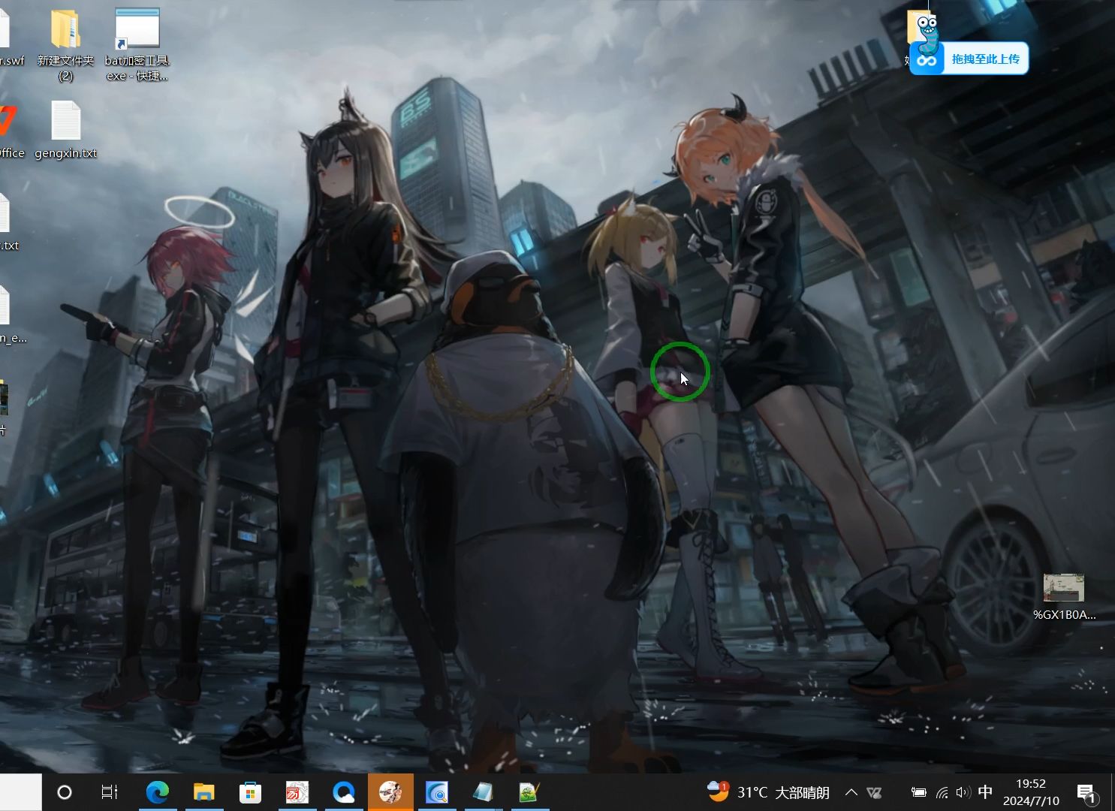
Task: Open the Cortana search circle
Action: click(65, 792)
